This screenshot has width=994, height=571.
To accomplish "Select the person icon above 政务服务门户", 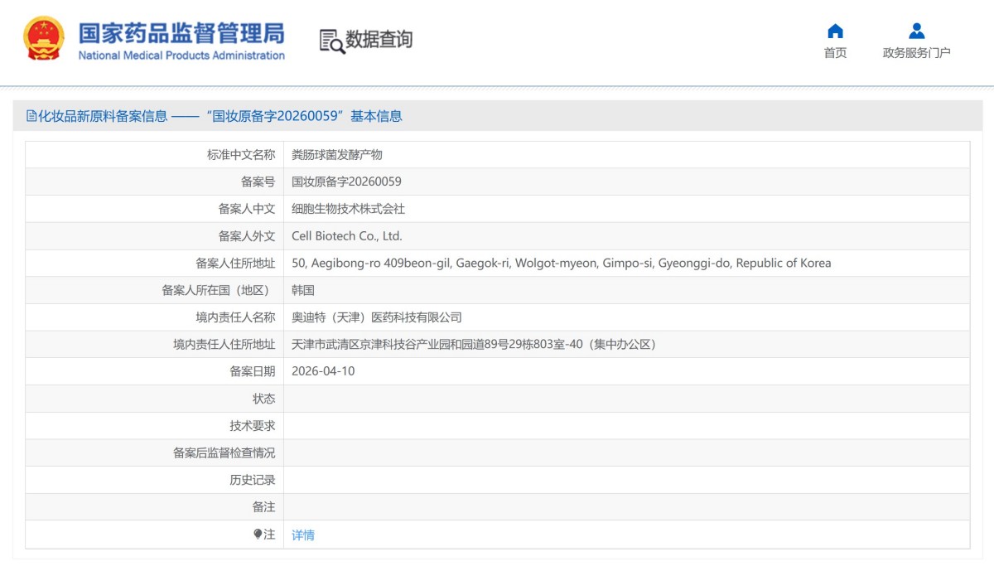I will [x=916, y=31].
